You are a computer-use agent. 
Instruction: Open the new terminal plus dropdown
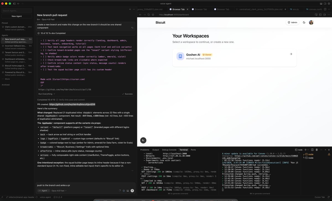point(306,150)
